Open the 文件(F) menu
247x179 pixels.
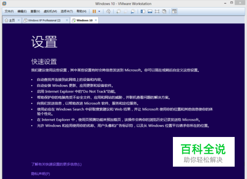[x=9, y=11]
